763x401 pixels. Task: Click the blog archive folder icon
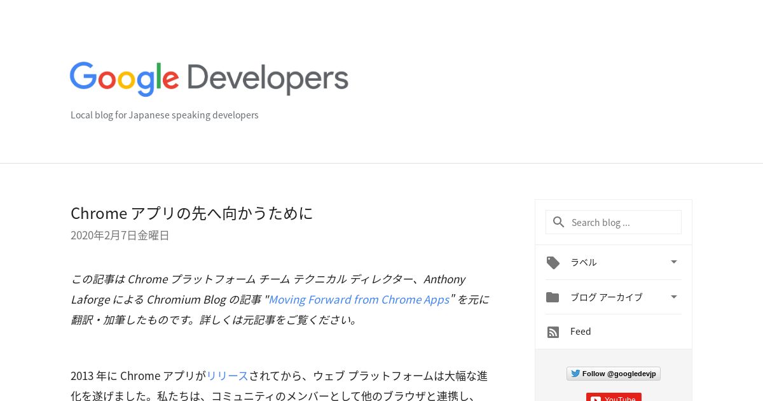pos(553,297)
